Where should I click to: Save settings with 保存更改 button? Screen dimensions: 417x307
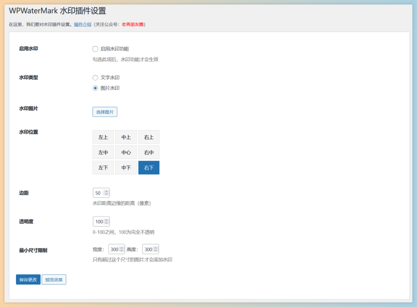(28, 280)
